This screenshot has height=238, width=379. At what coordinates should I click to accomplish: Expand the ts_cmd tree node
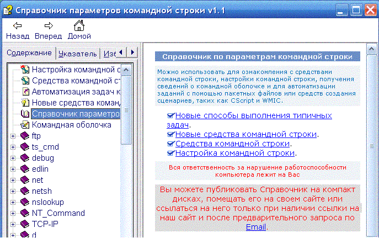tap(13, 147)
